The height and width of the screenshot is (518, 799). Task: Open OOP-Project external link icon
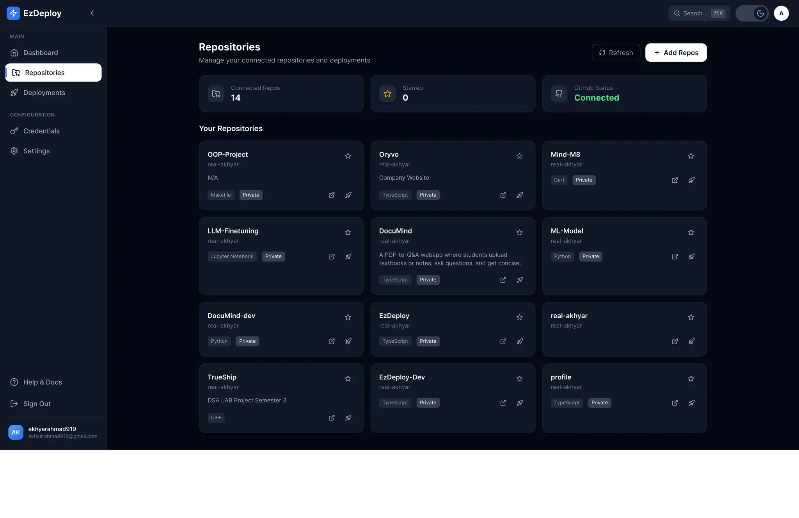332,195
